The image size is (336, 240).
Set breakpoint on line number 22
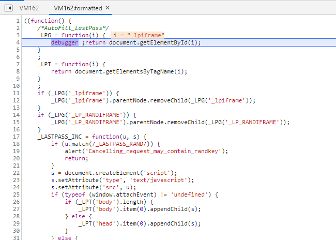point(17,173)
